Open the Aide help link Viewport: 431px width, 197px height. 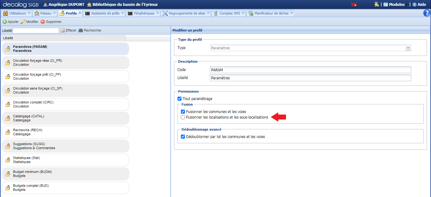[x=421, y=4]
